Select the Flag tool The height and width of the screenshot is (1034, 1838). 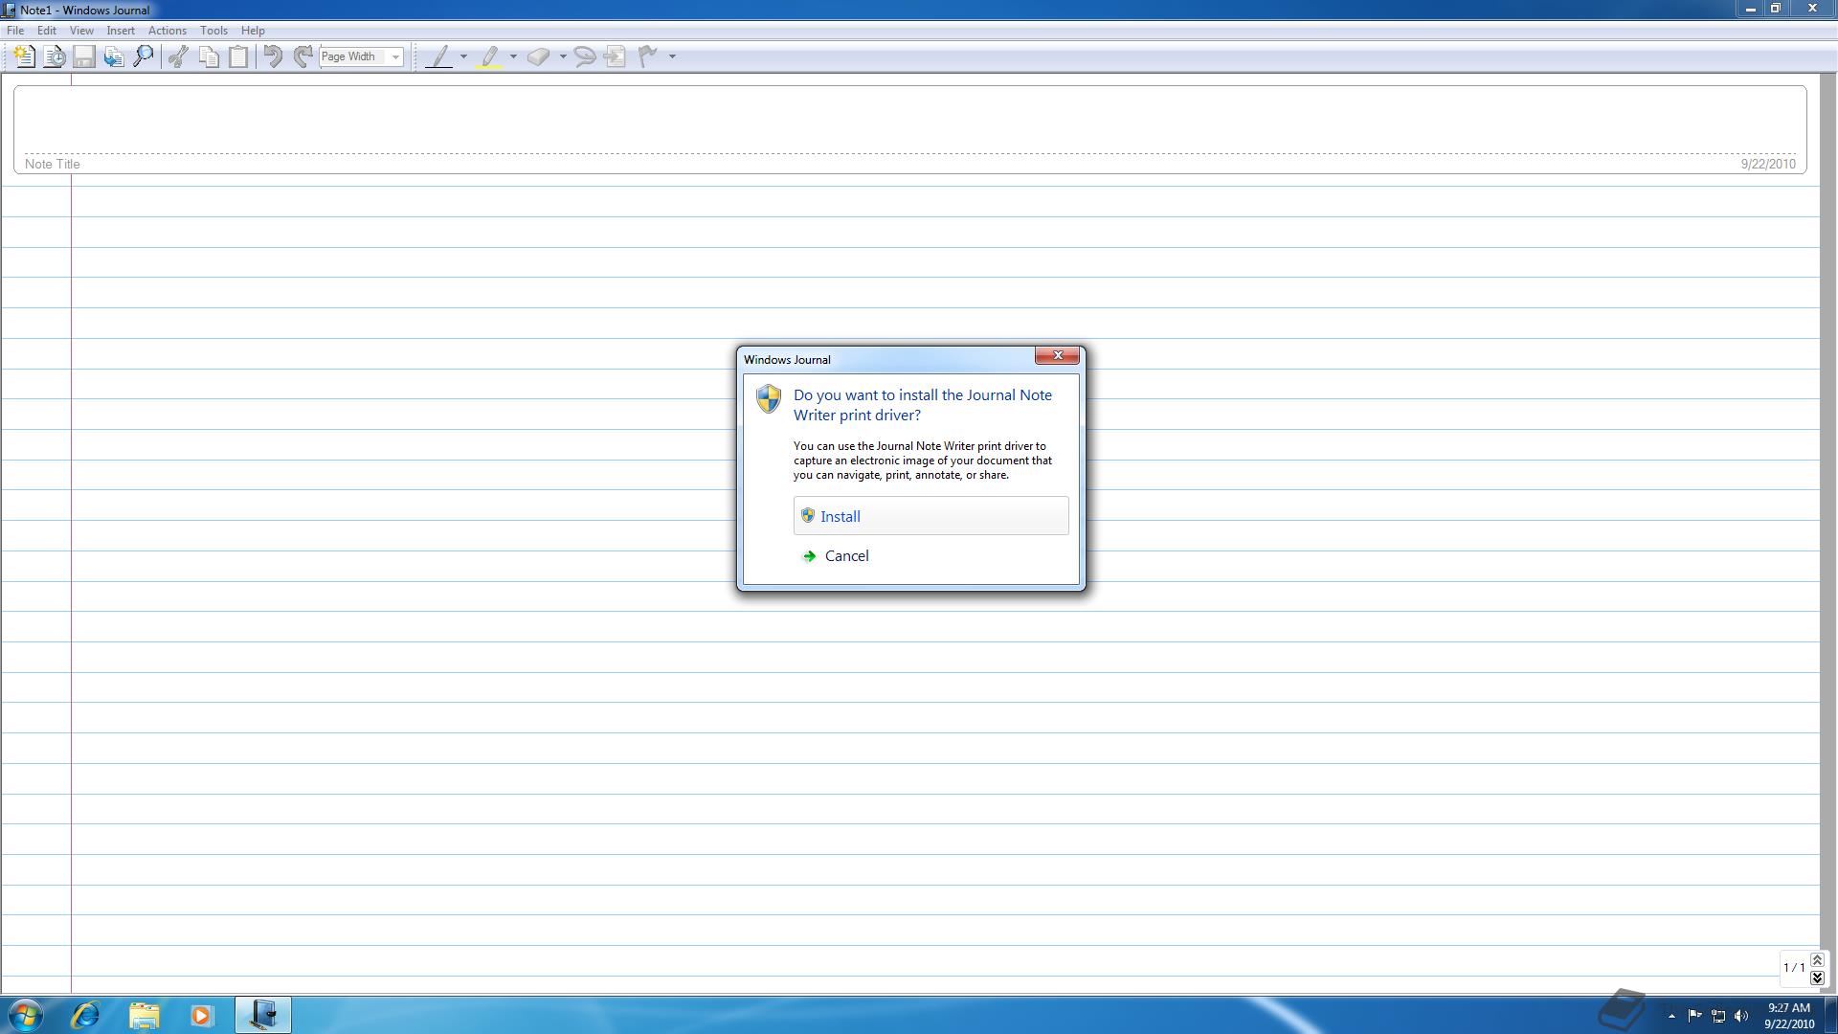click(648, 56)
